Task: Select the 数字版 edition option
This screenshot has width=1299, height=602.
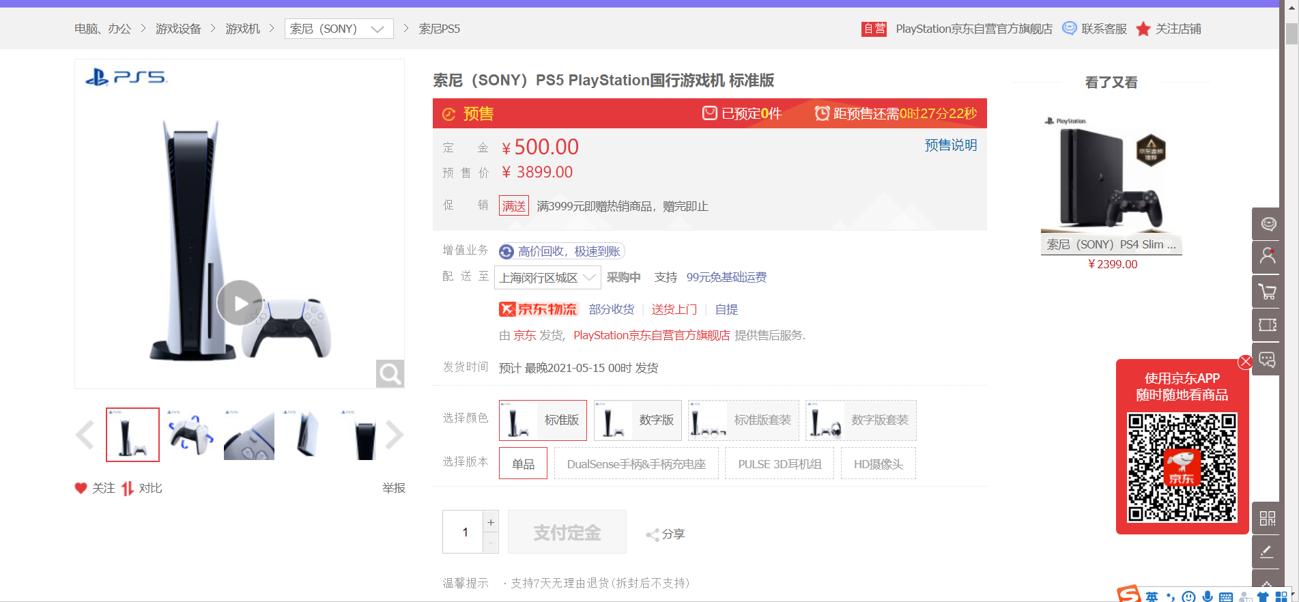Action: pyautogui.click(x=638, y=420)
